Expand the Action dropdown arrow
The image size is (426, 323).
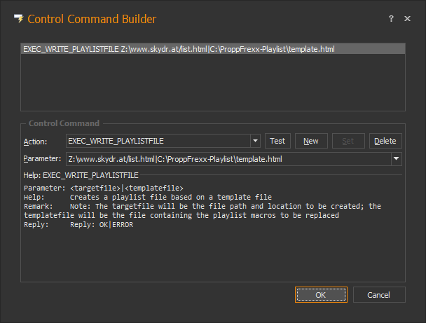[255, 141]
